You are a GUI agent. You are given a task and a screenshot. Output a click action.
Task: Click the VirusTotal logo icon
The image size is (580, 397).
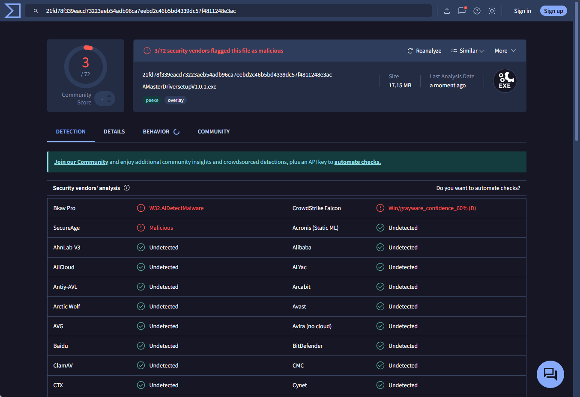(12, 11)
